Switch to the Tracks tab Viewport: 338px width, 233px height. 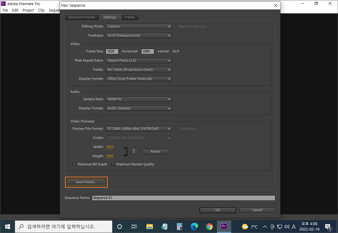pyautogui.click(x=129, y=17)
